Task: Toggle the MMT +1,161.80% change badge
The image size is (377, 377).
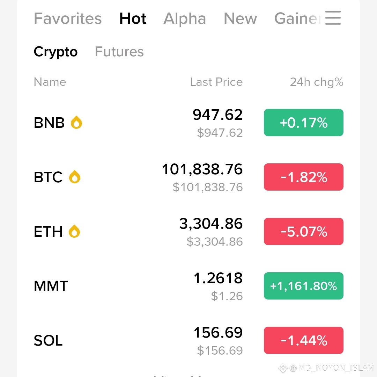Action: pos(303,286)
